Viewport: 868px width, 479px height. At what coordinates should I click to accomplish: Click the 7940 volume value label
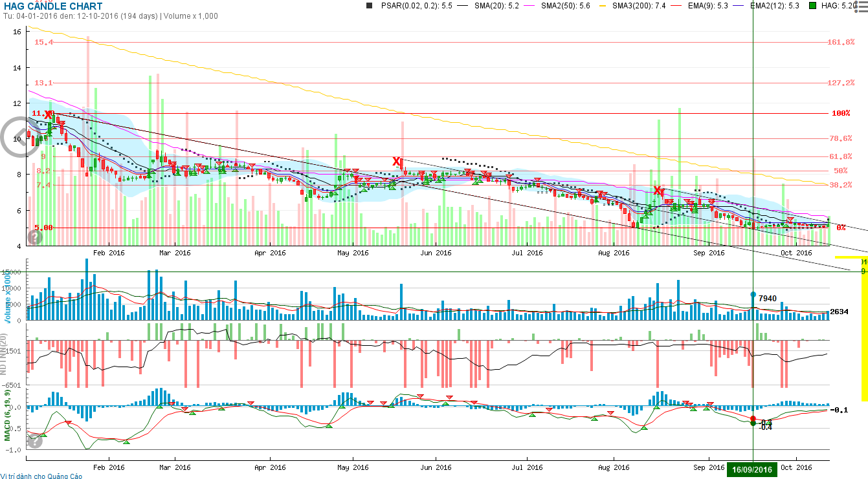click(x=767, y=299)
